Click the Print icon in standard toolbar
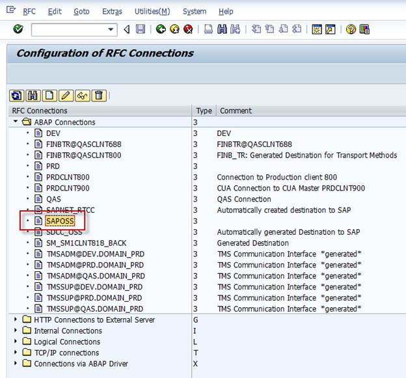The width and height of the screenshot is (406, 378). (208, 29)
